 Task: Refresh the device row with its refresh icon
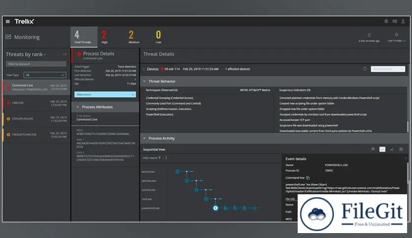(365, 69)
